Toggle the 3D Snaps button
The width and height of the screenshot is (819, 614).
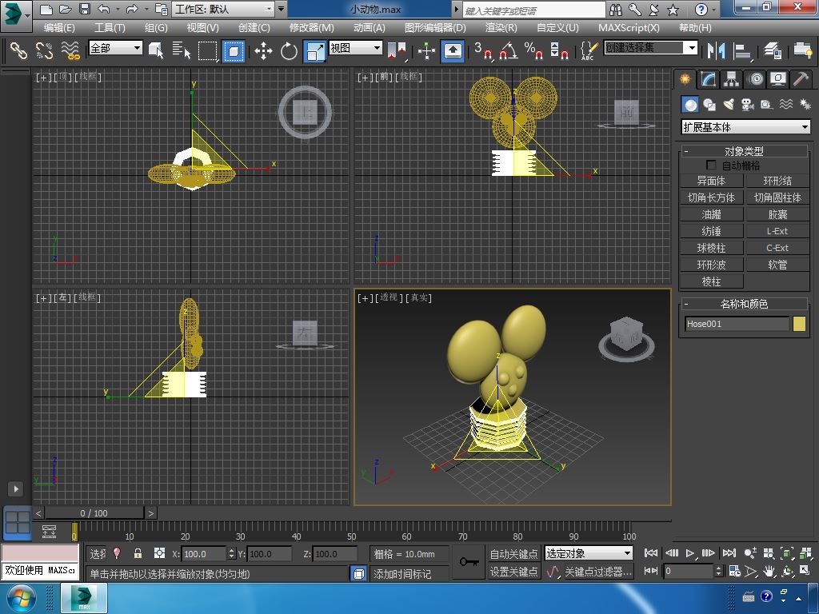(483, 50)
